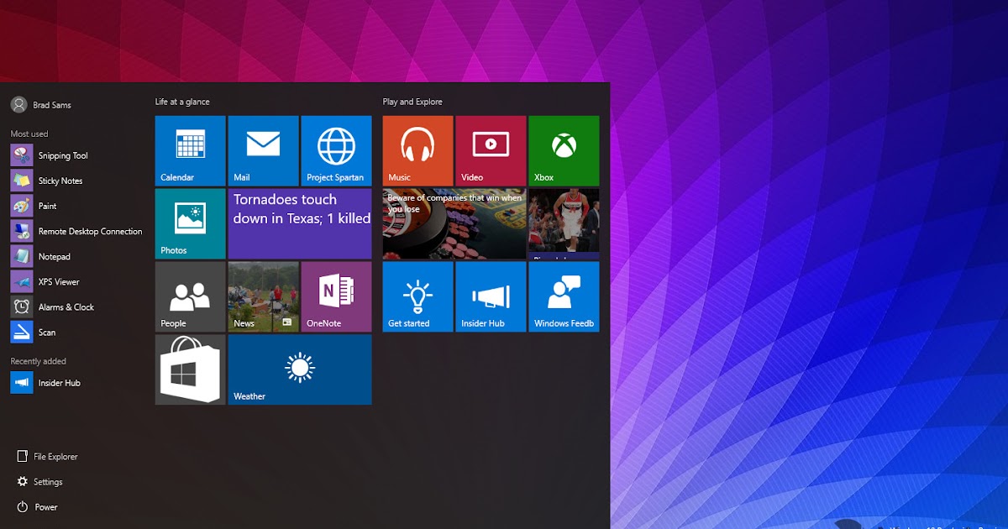The height and width of the screenshot is (529, 1008).
Task: Launch the Mail app
Action: tap(263, 150)
